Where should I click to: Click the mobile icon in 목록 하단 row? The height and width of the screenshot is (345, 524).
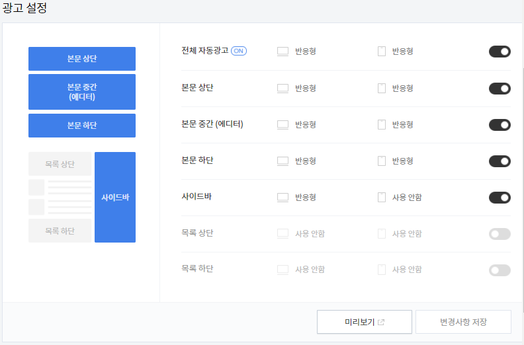pyautogui.click(x=382, y=270)
